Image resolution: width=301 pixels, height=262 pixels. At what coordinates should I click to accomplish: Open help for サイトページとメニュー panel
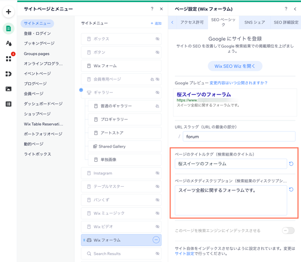152,9
